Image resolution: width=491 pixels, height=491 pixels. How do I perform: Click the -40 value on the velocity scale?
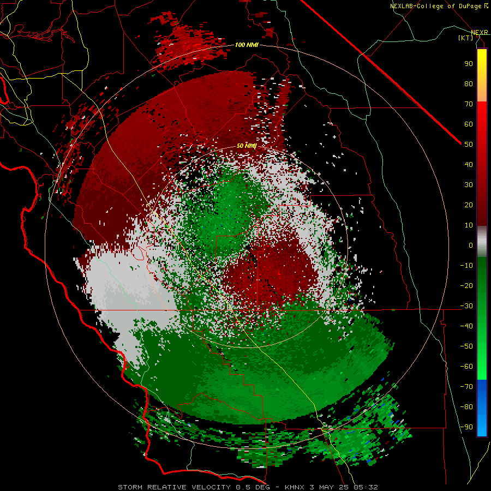pyautogui.click(x=466, y=326)
